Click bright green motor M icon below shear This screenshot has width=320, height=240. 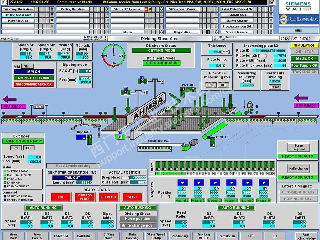click(x=120, y=136)
